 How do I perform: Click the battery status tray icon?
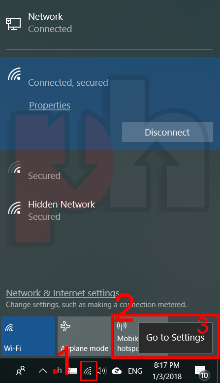pos(73,371)
